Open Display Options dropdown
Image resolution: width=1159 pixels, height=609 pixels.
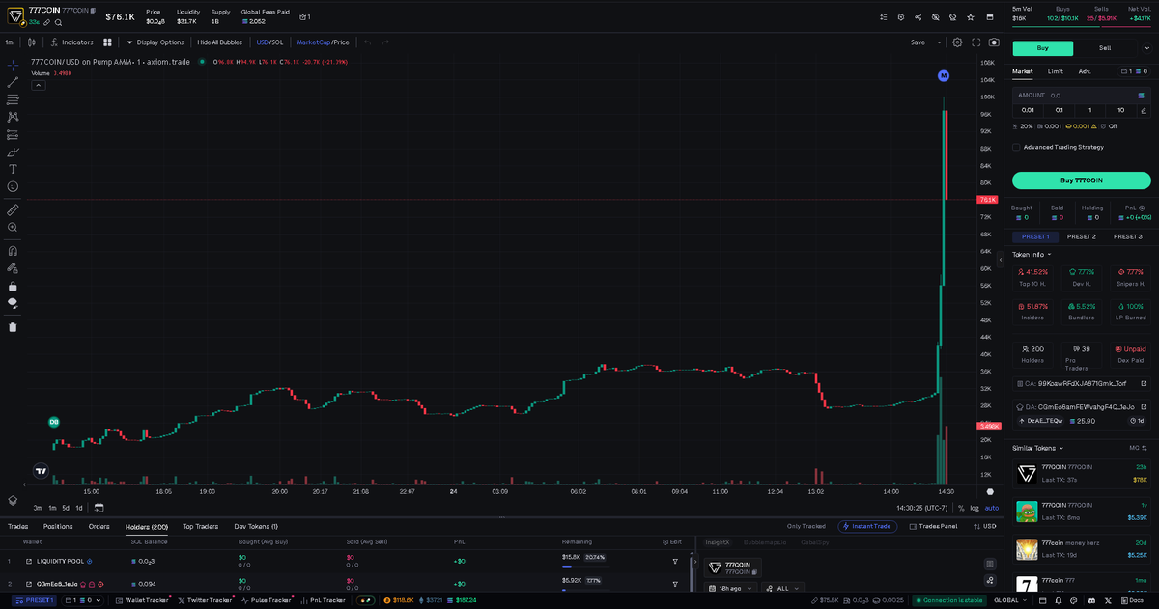click(x=155, y=42)
